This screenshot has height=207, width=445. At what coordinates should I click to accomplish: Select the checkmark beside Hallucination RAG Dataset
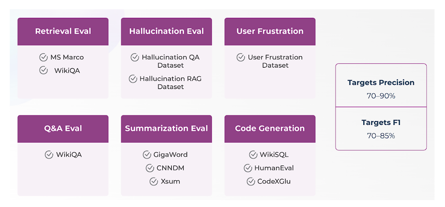click(133, 79)
